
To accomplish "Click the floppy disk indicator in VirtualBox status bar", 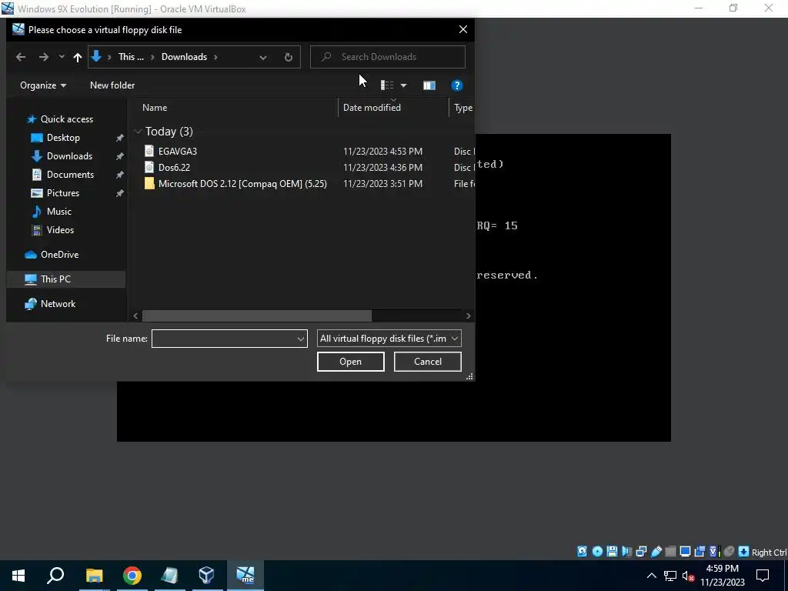I will click(612, 551).
